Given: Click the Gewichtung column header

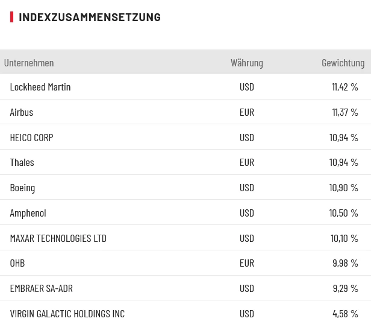Looking at the screenshot, I should tap(343, 63).
